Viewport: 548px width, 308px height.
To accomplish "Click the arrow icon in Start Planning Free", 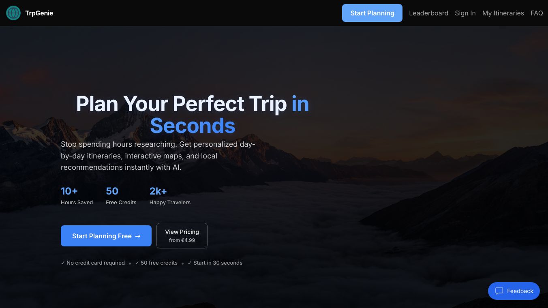I will click(x=138, y=236).
